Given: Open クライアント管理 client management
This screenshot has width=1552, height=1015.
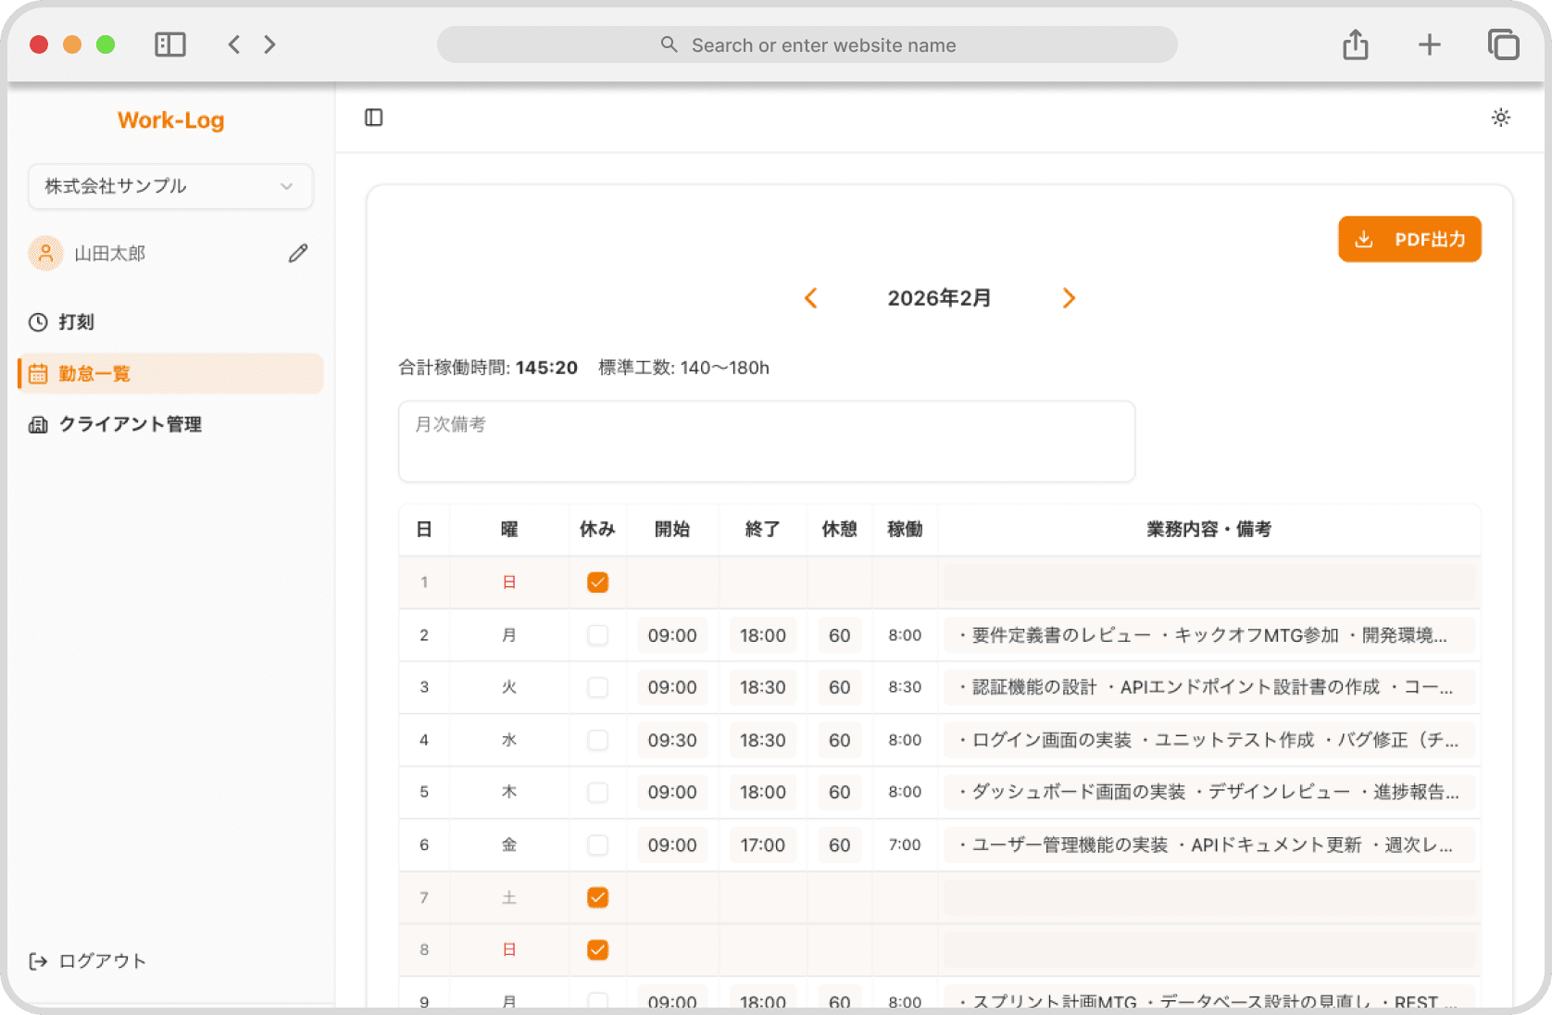Looking at the screenshot, I should coord(130,424).
